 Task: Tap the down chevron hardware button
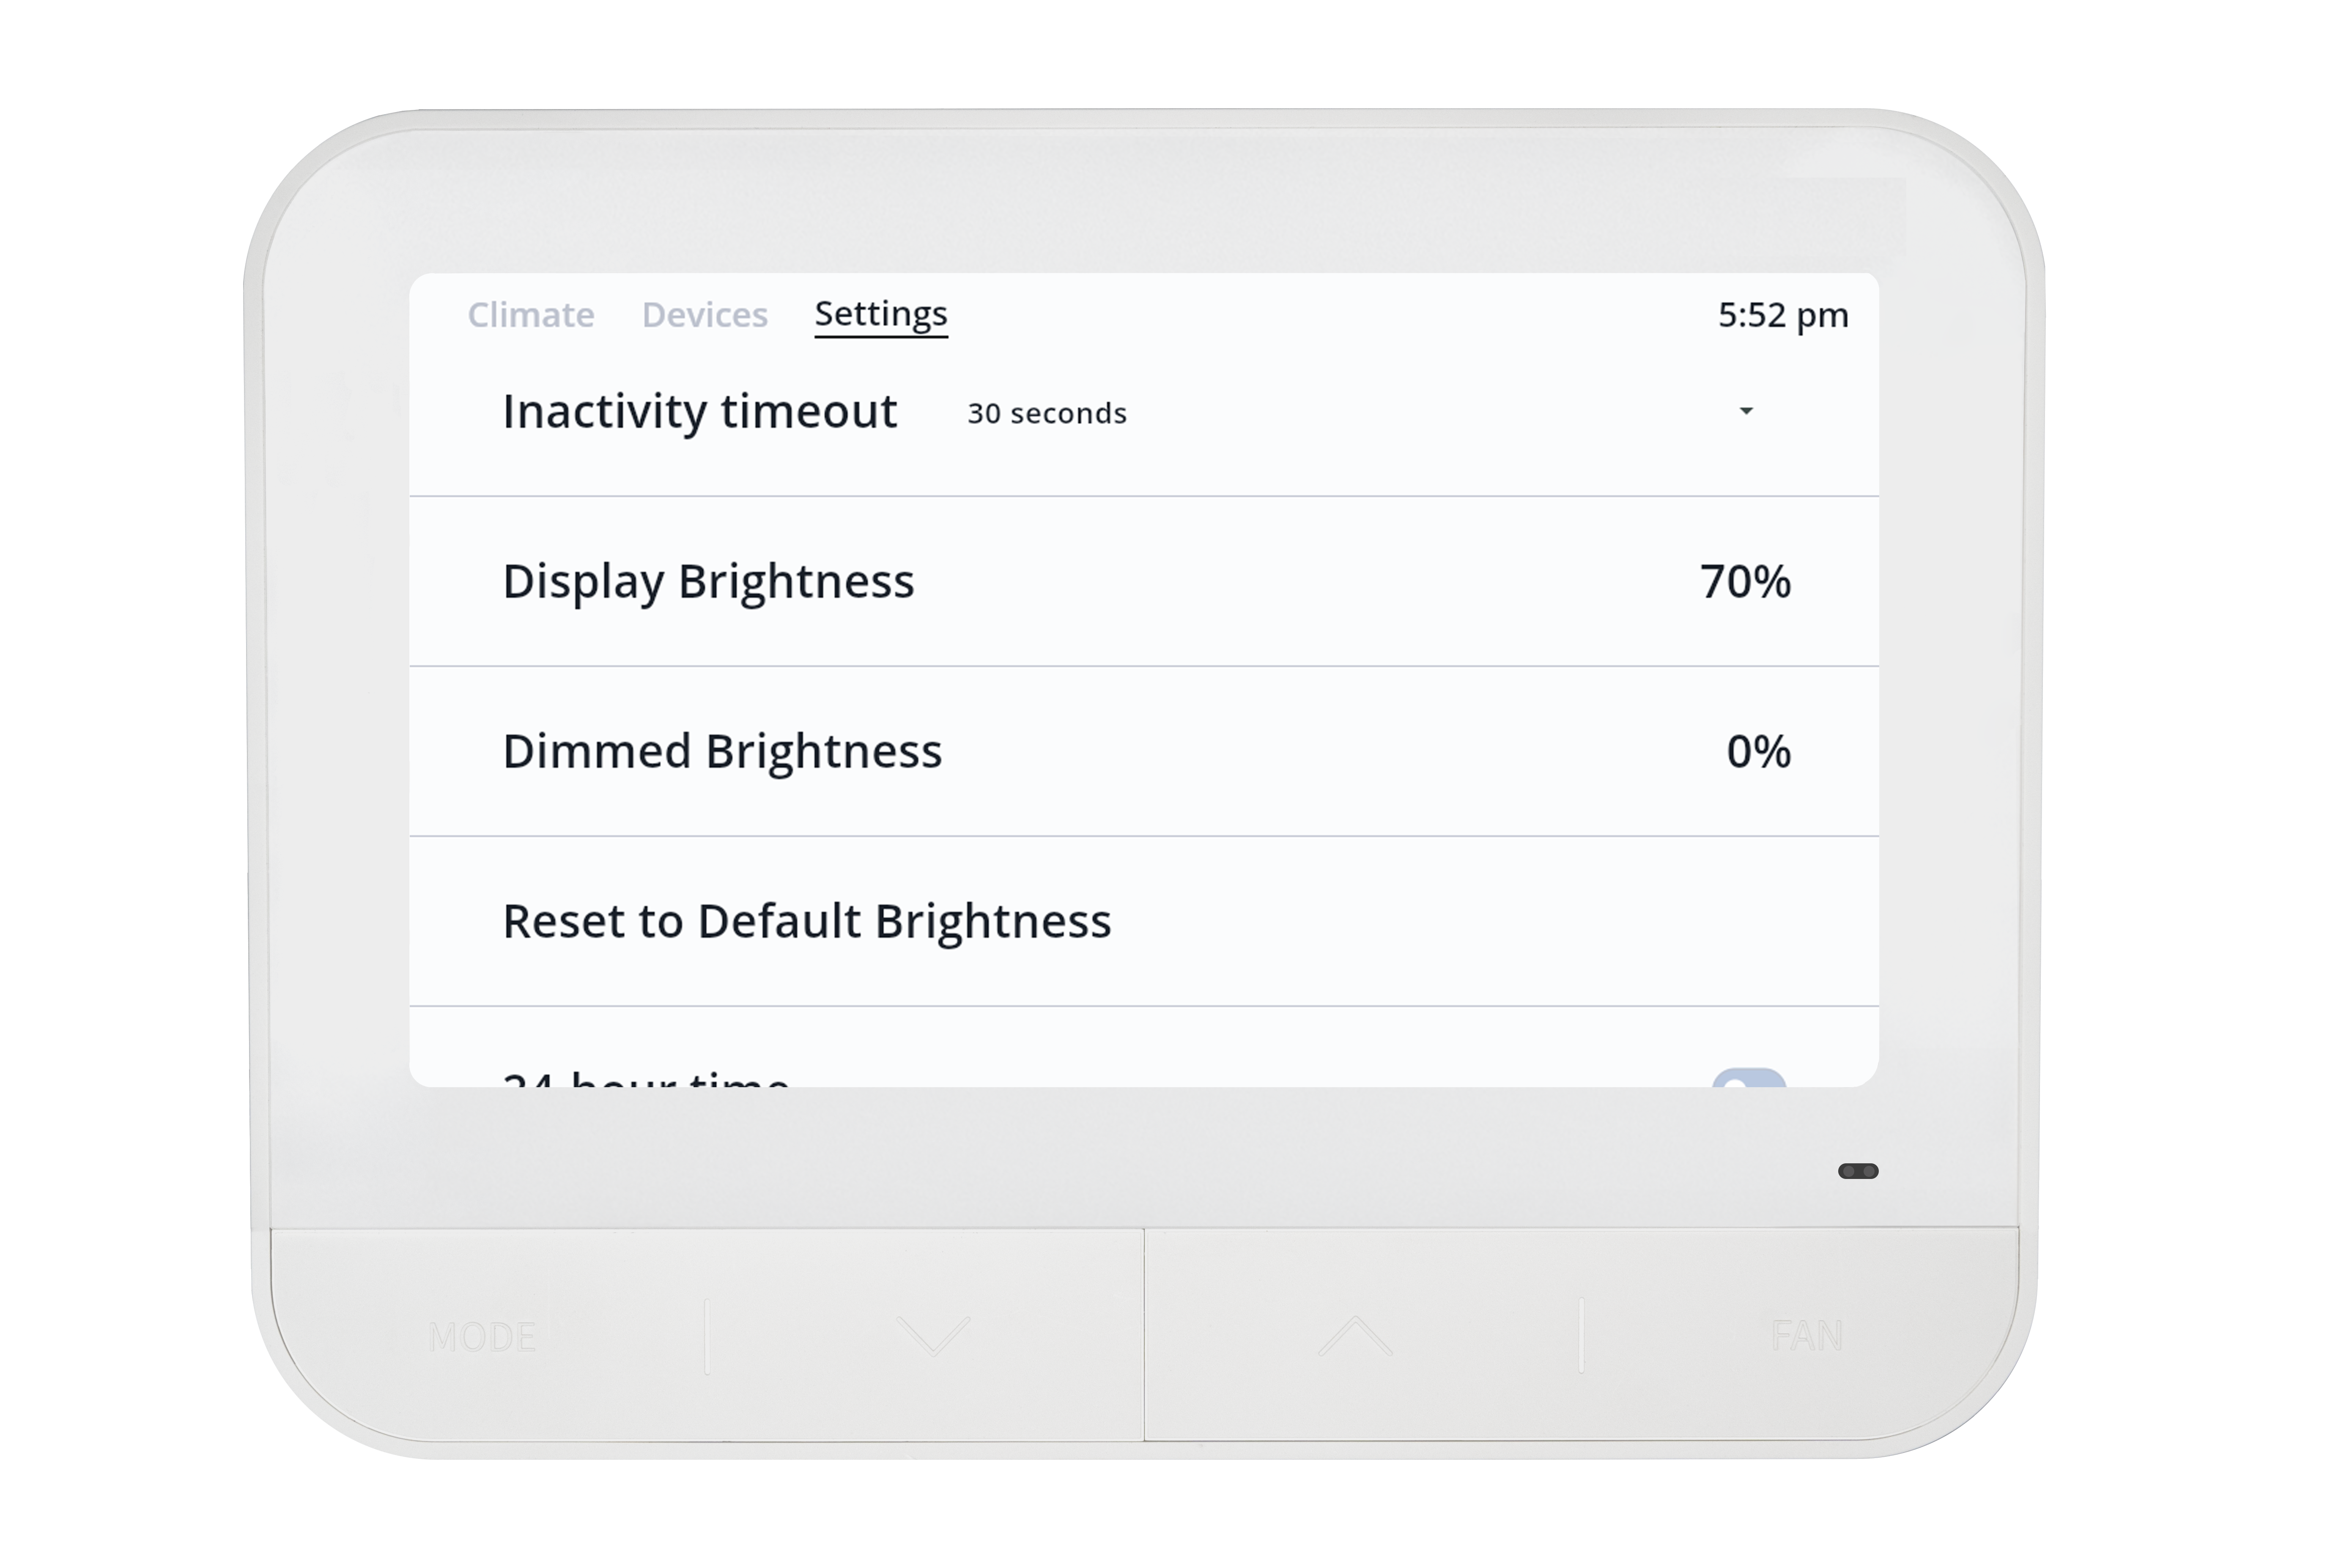click(x=933, y=1335)
